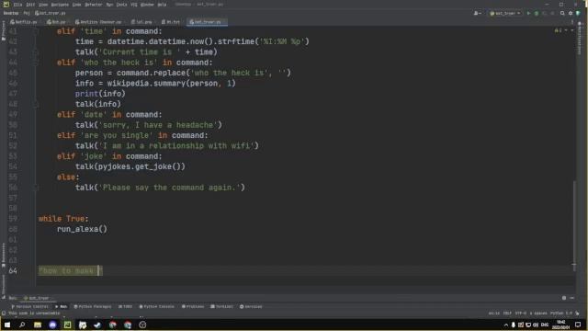
Task: Hide the Run panel with minimize icon
Action: pos(571,298)
